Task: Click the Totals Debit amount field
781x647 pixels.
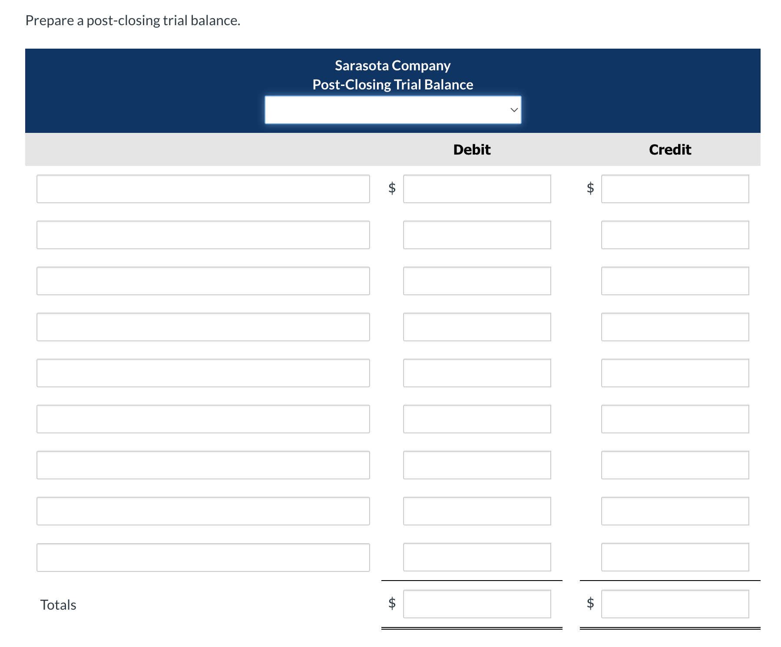Action: point(477,604)
